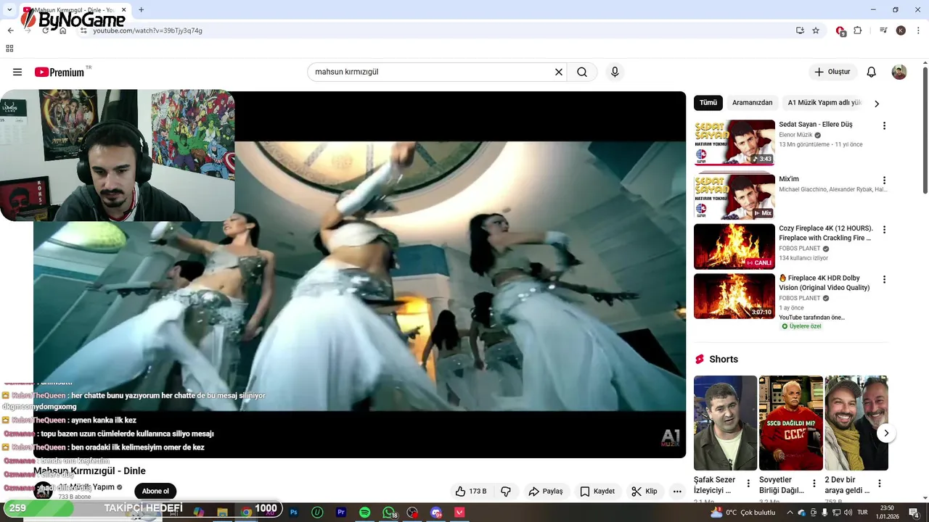Open the Mix'im playlist title
The image size is (929, 522).
(x=789, y=179)
